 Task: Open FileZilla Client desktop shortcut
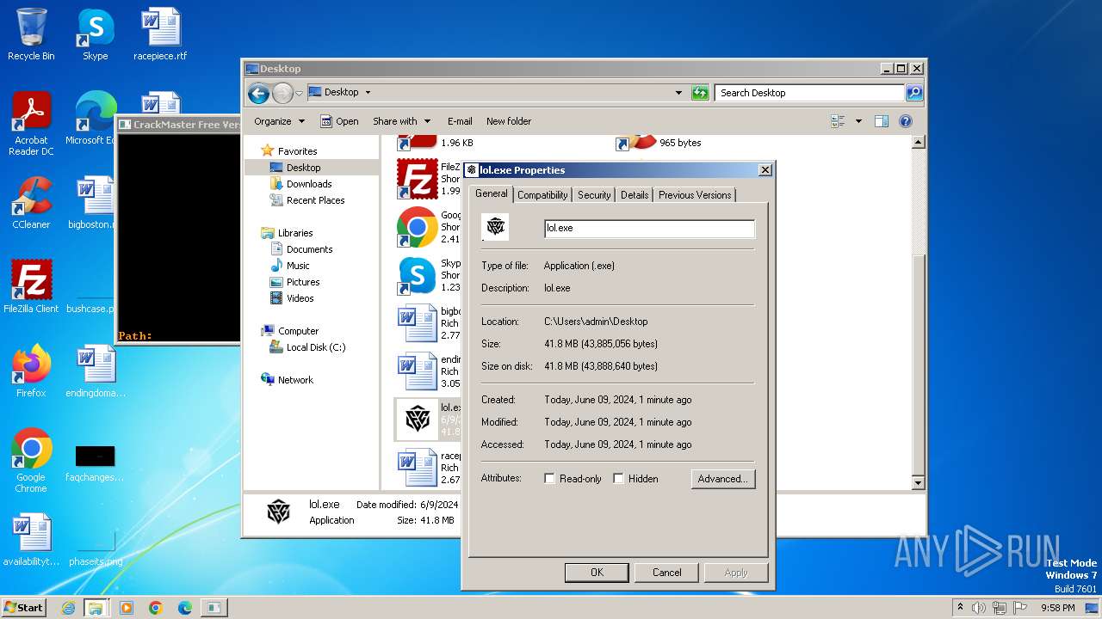click(x=31, y=286)
